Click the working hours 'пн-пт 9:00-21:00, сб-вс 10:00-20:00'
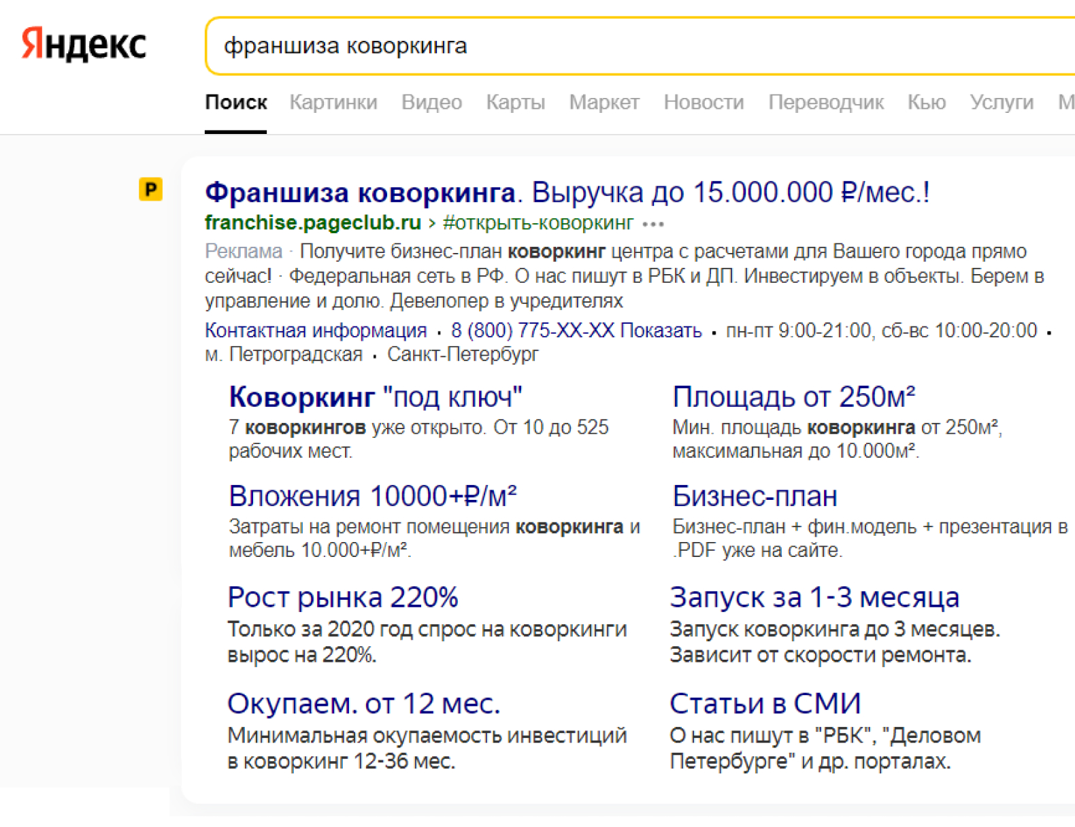1075x827 pixels. pos(881,331)
